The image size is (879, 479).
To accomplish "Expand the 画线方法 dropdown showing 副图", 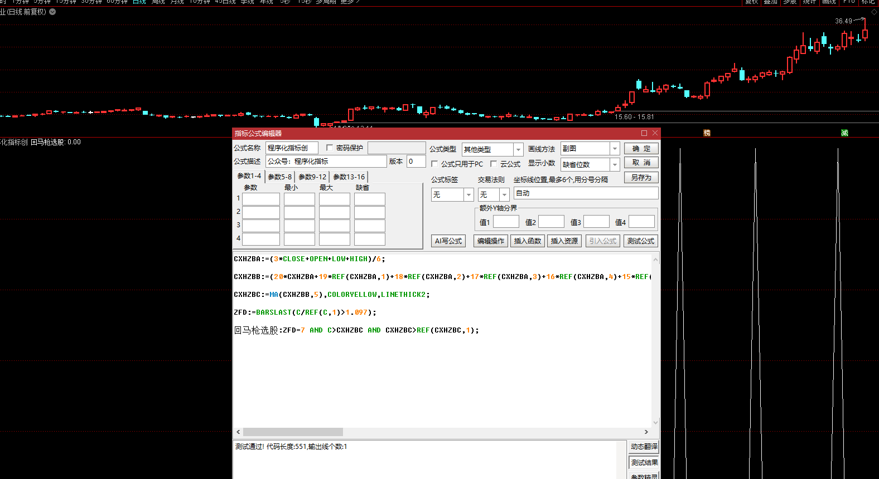I will 615,149.
